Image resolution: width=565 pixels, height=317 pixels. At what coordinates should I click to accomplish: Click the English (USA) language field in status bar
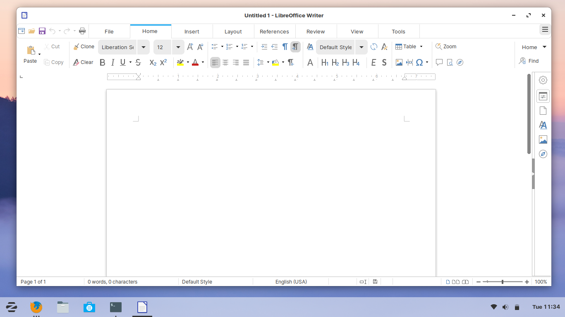pos(291,282)
